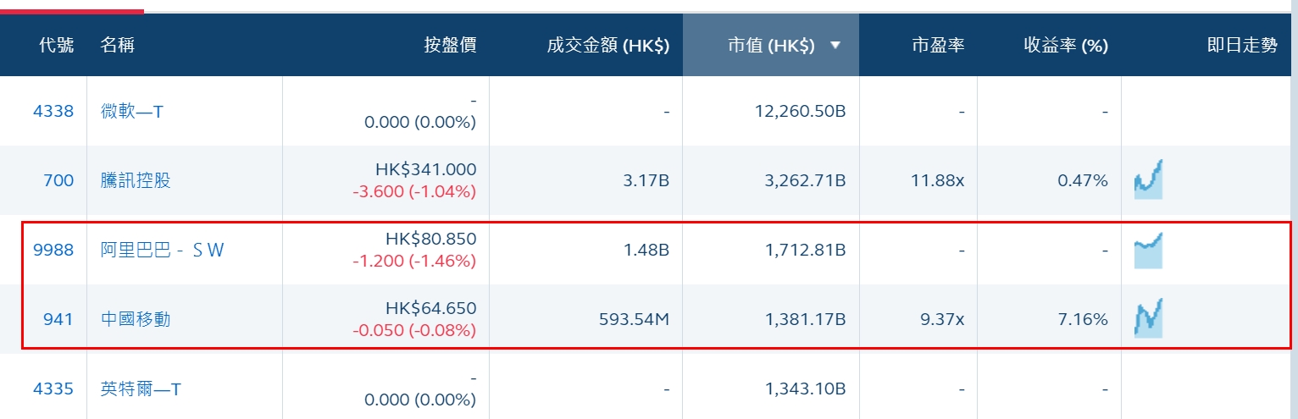Open stock code 700 link
1298x419 pixels.
coord(58,180)
